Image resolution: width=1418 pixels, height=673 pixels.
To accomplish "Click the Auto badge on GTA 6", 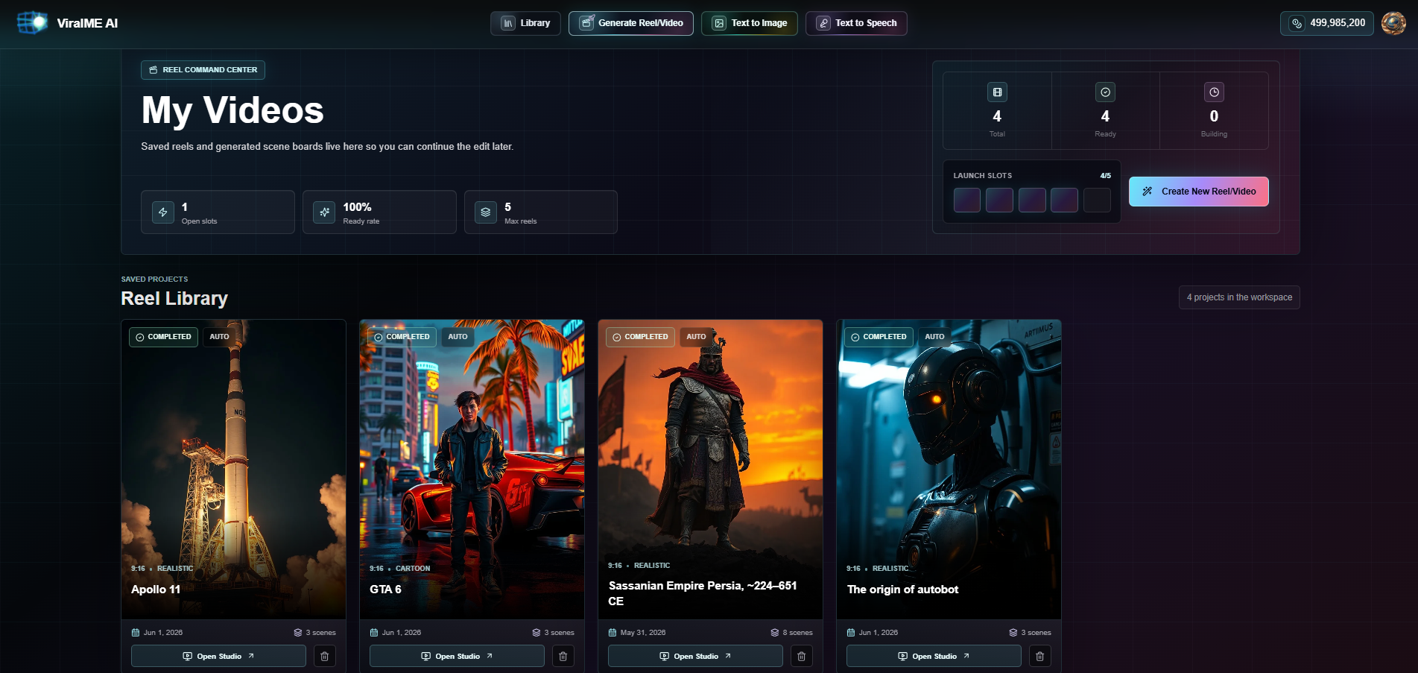I will click(458, 337).
